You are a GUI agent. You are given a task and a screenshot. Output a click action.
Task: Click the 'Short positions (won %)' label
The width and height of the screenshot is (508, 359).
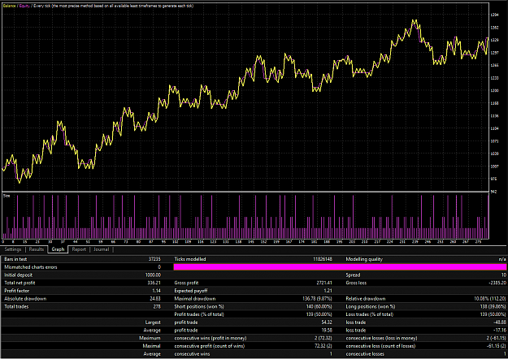click(x=199, y=306)
